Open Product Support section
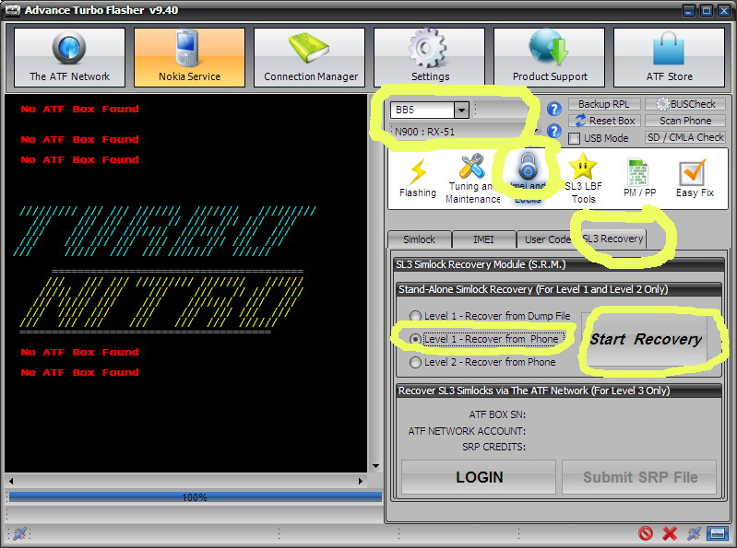Viewport: 737px width, 548px height. (x=549, y=57)
